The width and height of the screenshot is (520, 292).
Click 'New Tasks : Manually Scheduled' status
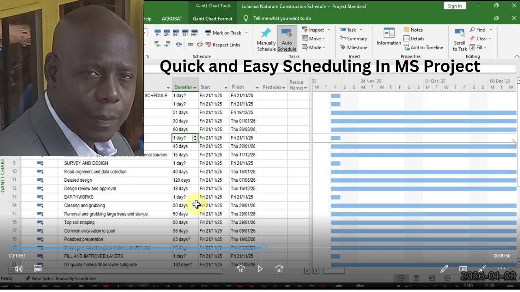61,279
